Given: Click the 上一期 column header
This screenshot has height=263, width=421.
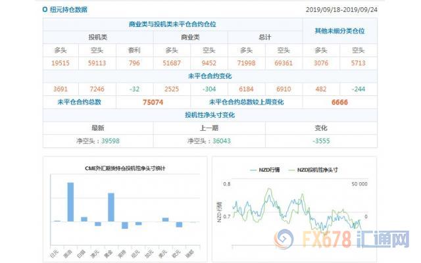Looking at the screenshot, I should click(x=209, y=128).
